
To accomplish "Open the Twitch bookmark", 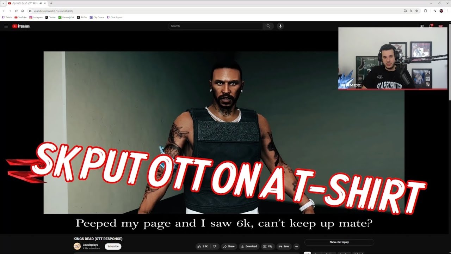I will click(x=7, y=17).
